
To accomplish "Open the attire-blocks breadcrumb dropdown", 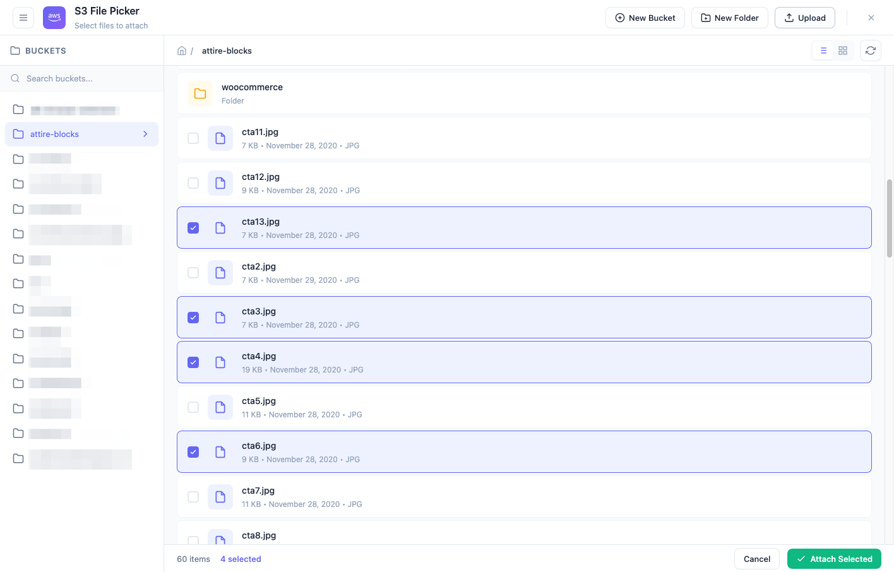I will pyautogui.click(x=227, y=51).
